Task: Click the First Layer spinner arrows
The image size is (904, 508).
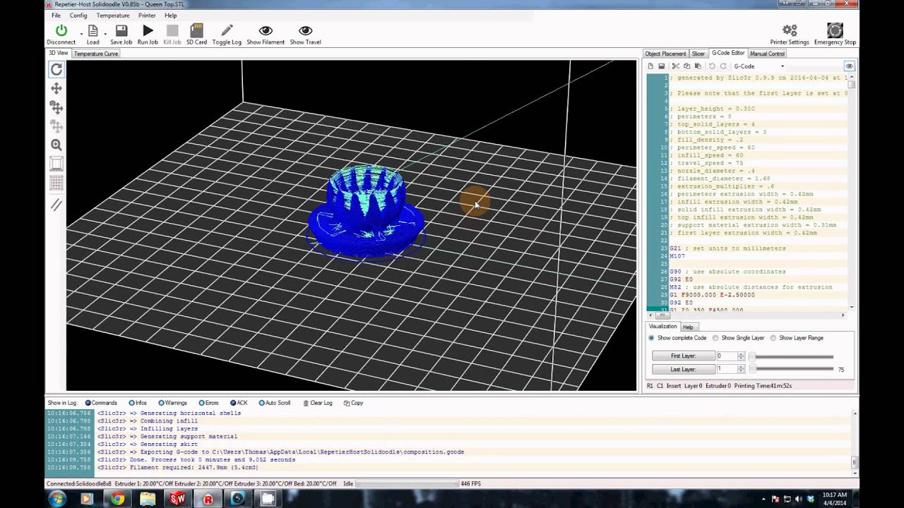Action: coord(741,356)
